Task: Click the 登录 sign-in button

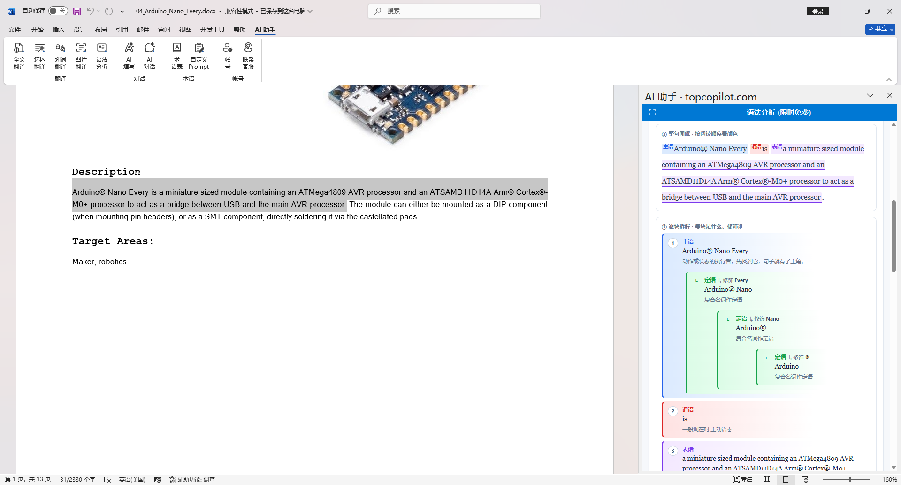Action: [818, 11]
